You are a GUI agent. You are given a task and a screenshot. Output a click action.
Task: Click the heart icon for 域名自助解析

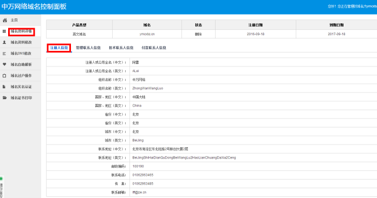coord(4,64)
